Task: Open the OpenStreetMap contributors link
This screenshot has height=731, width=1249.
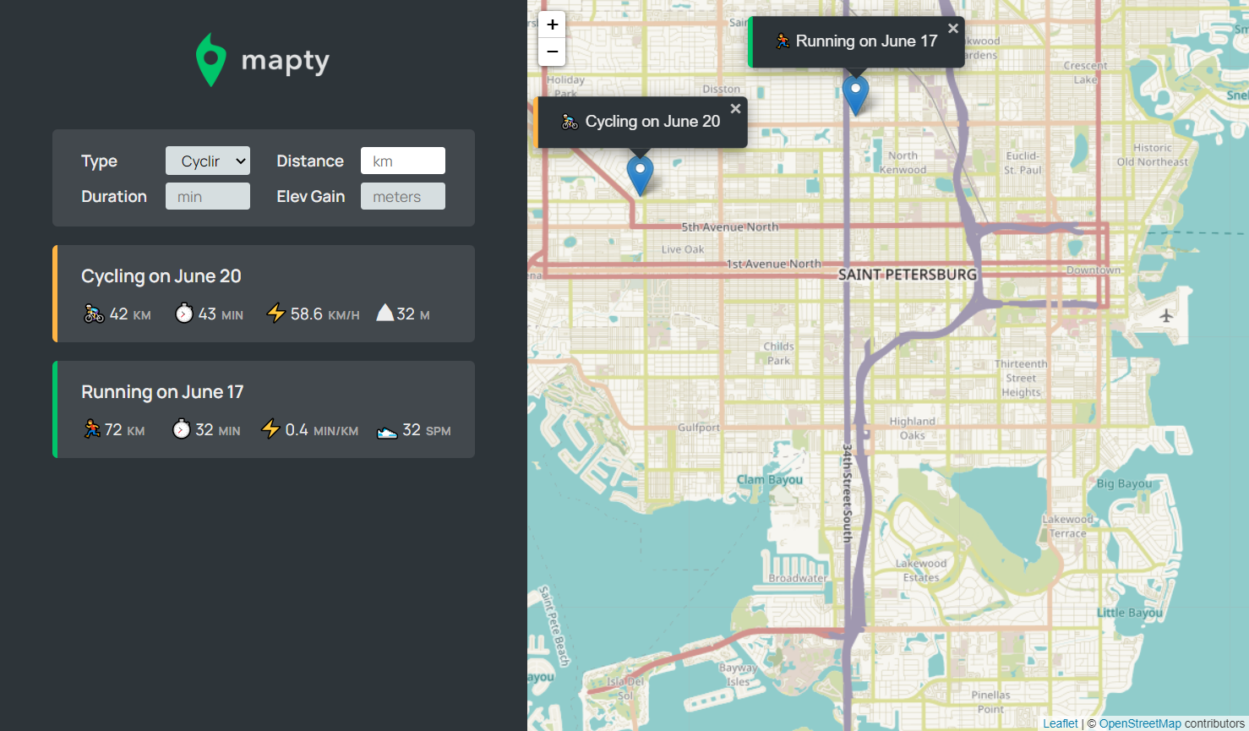Action: (x=1140, y=723)
